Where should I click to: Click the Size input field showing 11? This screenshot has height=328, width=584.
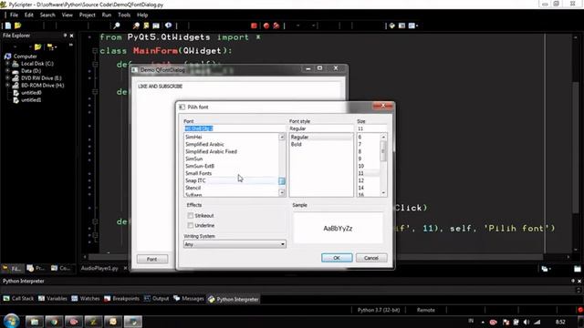click(371, 128)
